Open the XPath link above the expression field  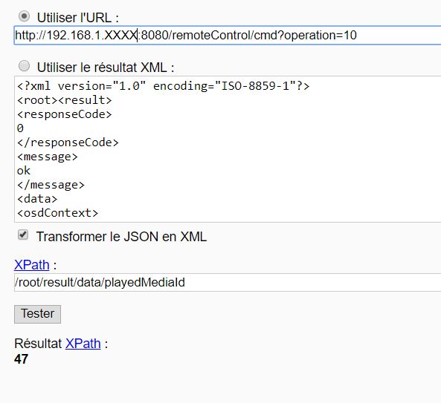coord(32,265)
